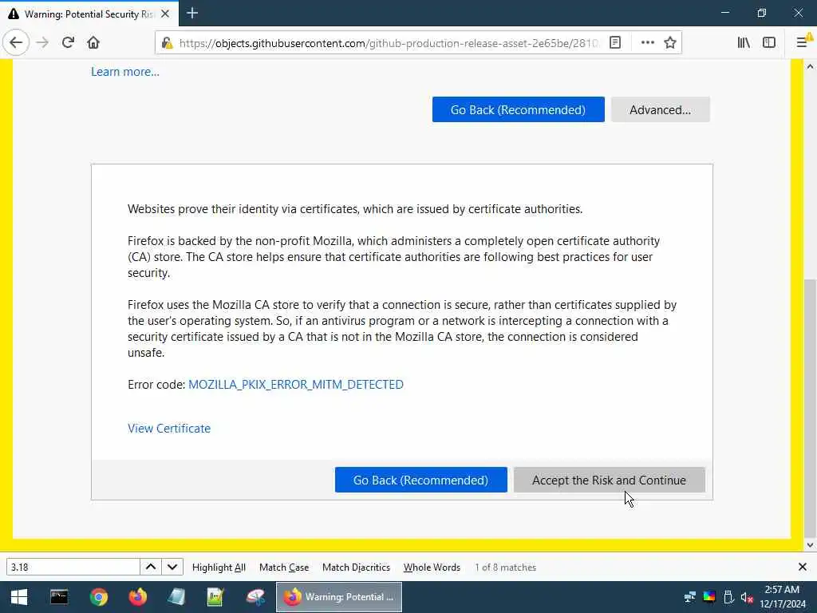Click the top Go Back (Recommended) button
817x613 pixels.
point(518,109)
